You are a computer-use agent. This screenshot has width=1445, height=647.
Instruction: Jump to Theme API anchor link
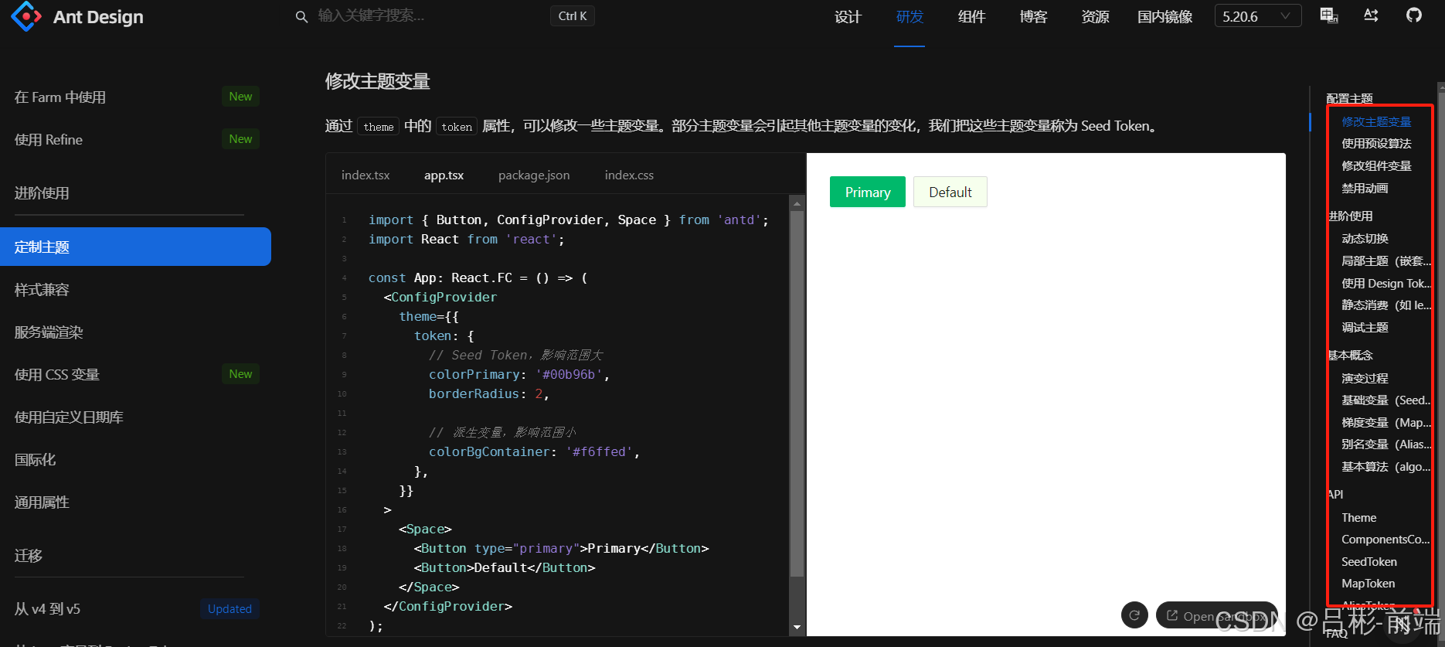[x=1358, y=518]
